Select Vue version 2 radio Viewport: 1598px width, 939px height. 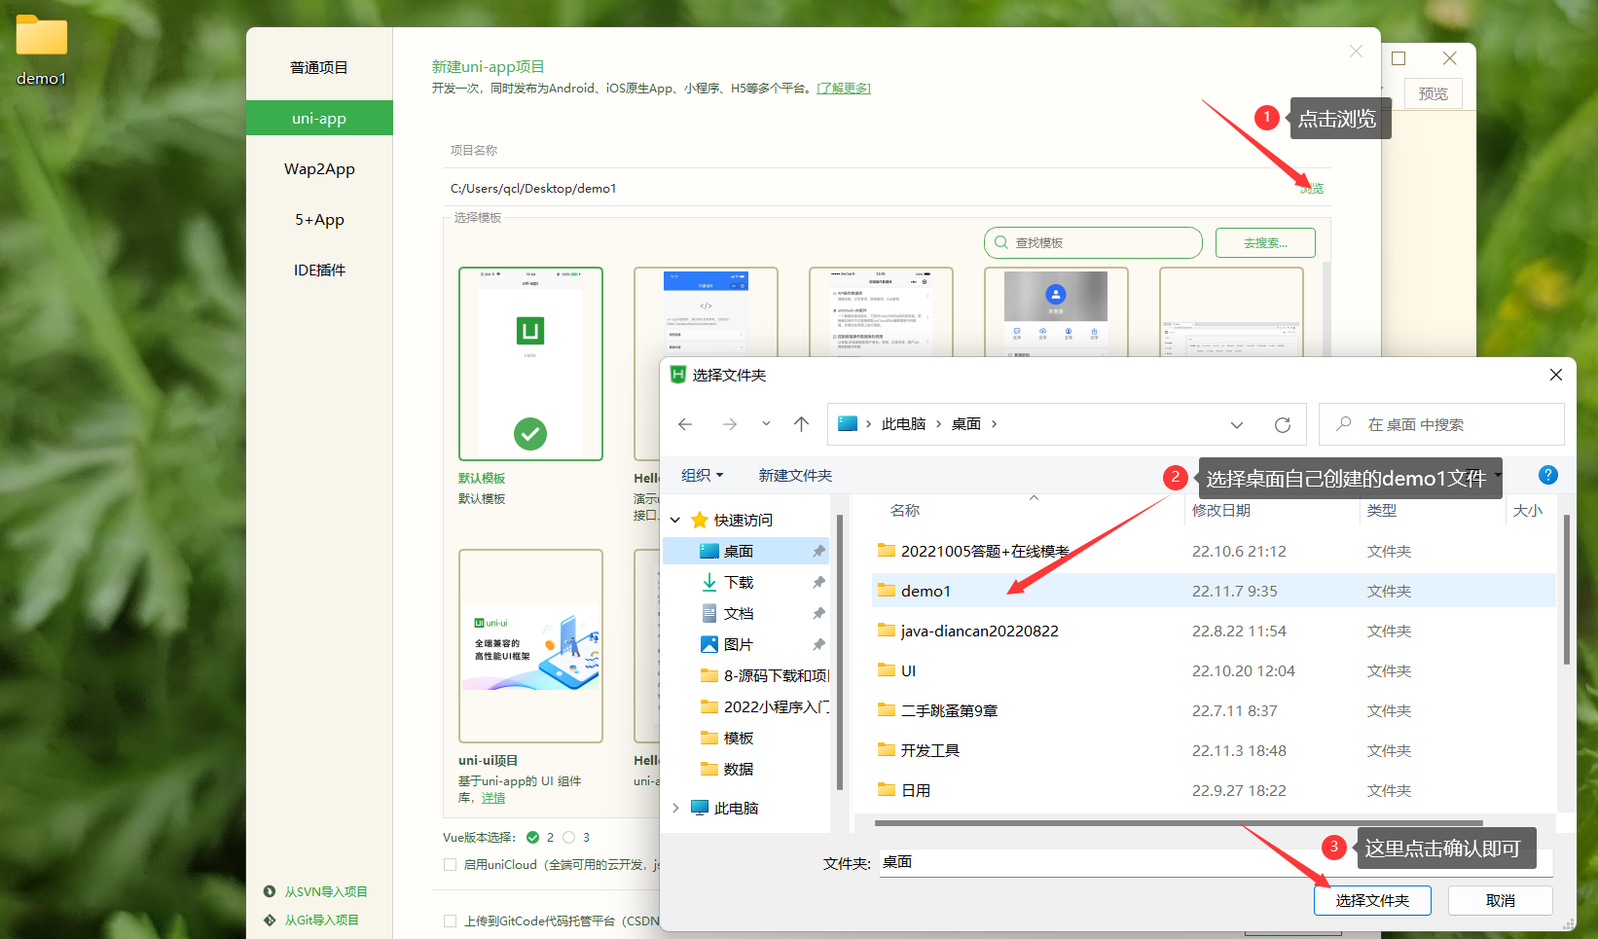533,837
